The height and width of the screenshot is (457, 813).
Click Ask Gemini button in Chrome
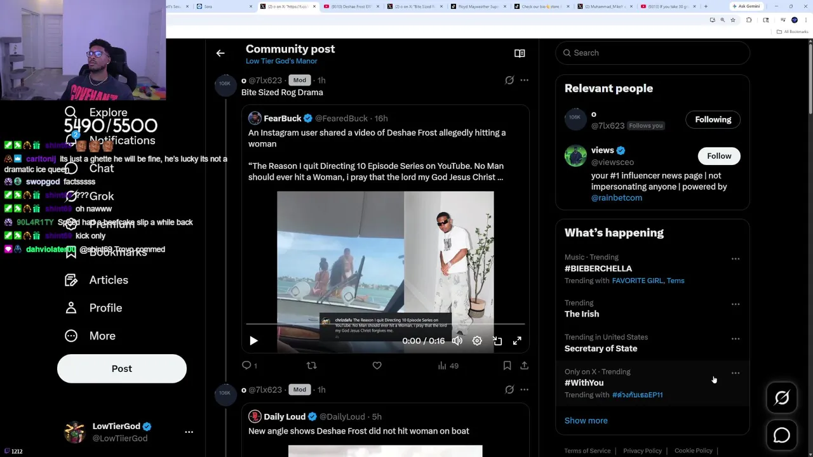(x=746, y=6)
